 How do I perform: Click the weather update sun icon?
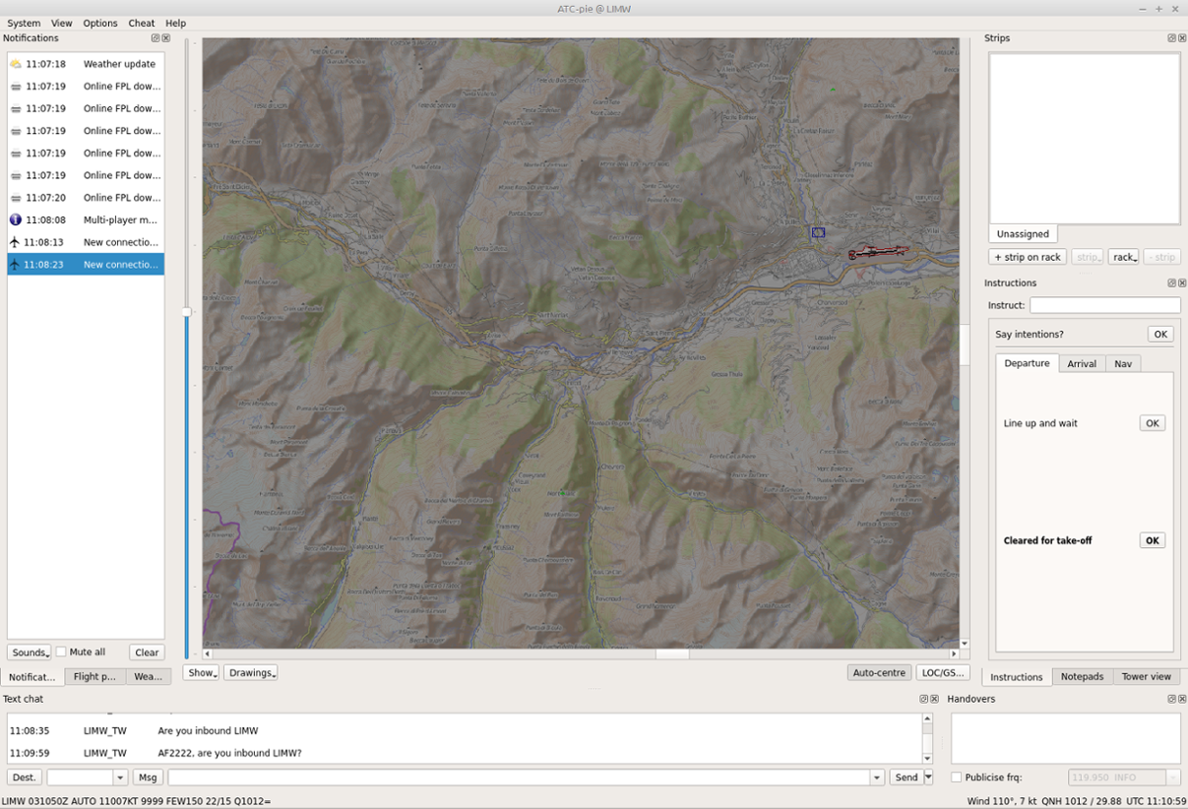click(x=15, y=64)
